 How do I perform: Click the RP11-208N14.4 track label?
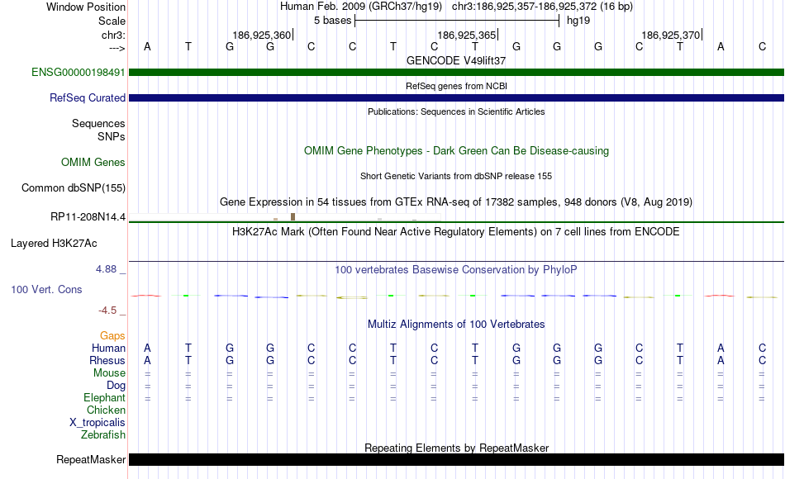[88, 216]
